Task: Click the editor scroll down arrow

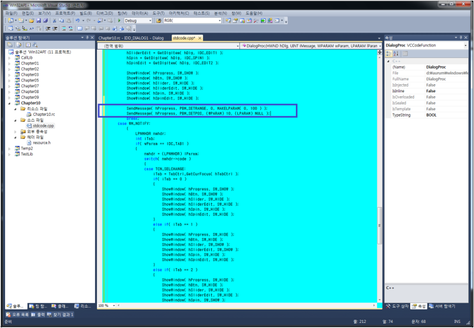Action: click(380, 300)
